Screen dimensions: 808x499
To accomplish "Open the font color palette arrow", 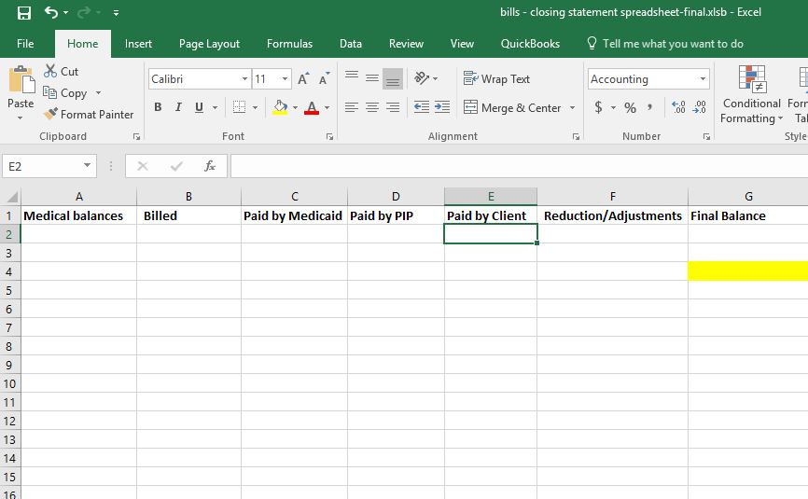I will tap(327, 107).
